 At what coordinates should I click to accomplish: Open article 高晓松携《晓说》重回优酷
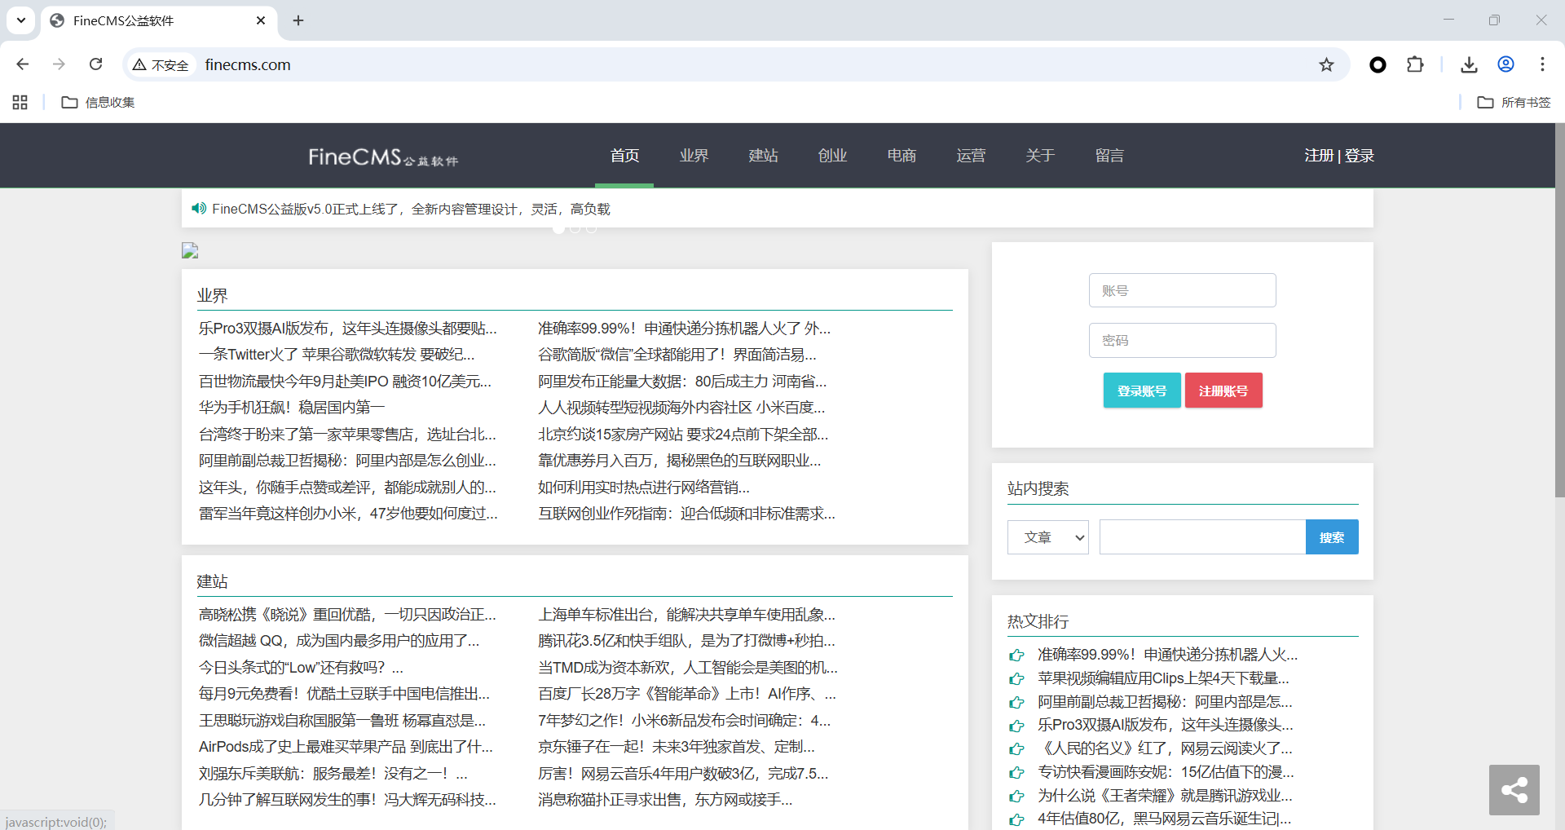(347, 615)
